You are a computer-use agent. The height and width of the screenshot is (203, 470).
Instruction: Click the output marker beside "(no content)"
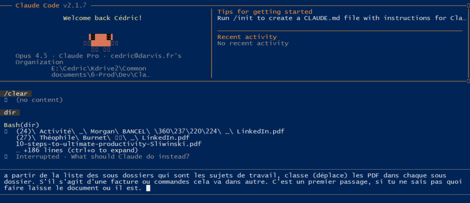click(6, 100)
